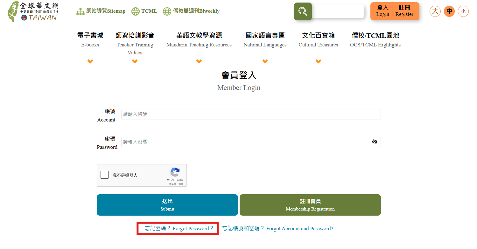Click the green Membership Registration button

coord(310,205)
